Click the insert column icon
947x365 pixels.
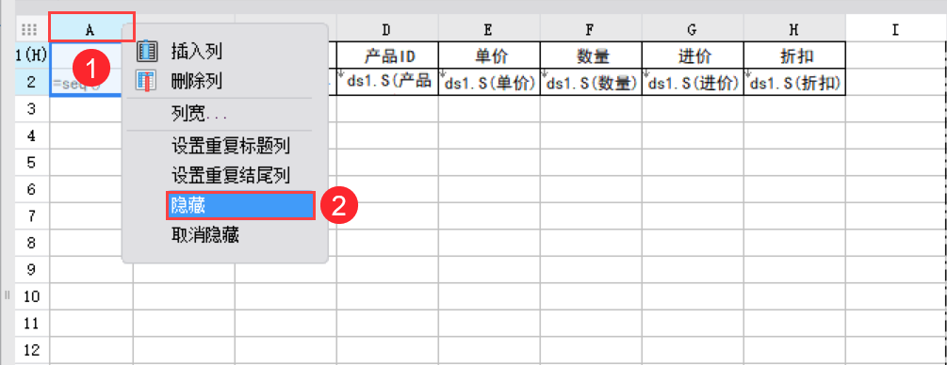click(x=147, y=51)
